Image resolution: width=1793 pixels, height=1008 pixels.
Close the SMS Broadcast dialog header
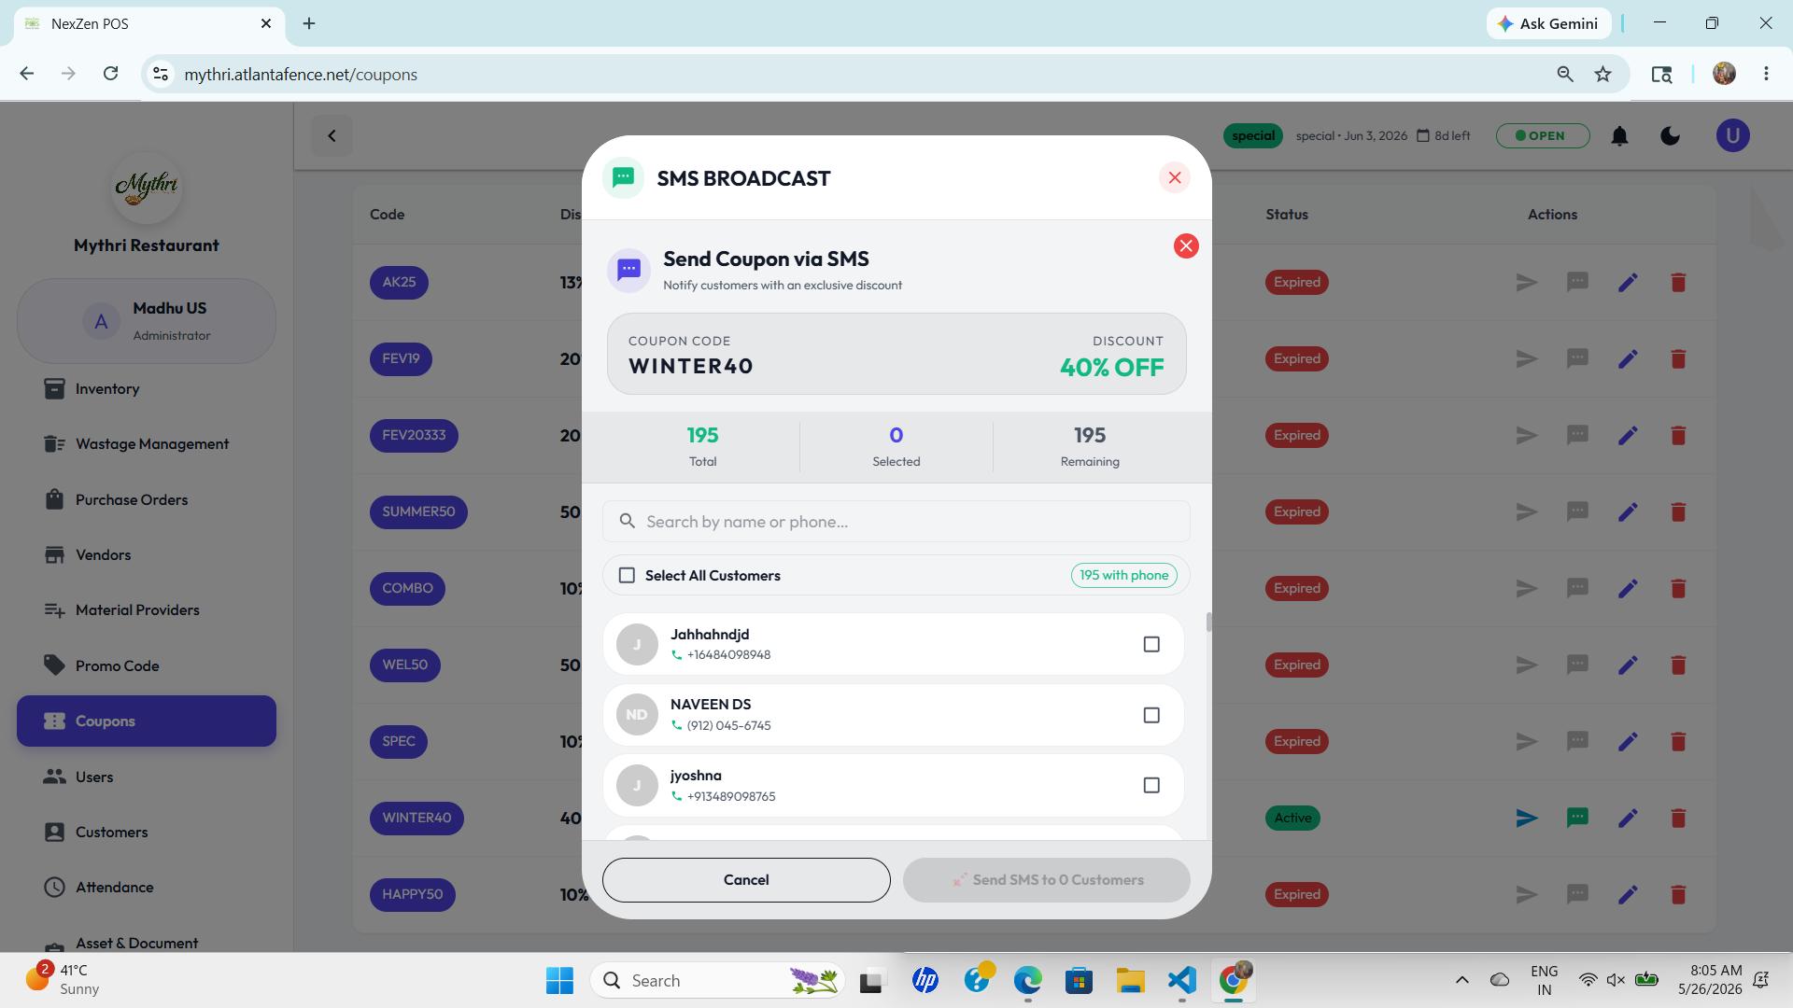click(x=1174, y=177)
